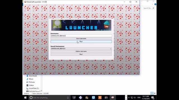Switch Explorer to large icons view
Screen dimensions: 179x100
pyautogui.click(x=155, y=93)
